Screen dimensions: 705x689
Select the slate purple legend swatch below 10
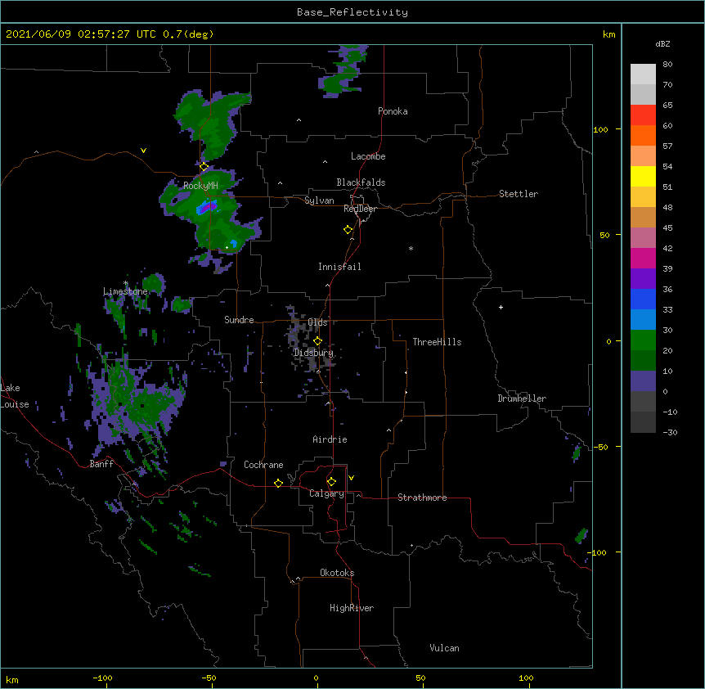pos(643,381)
